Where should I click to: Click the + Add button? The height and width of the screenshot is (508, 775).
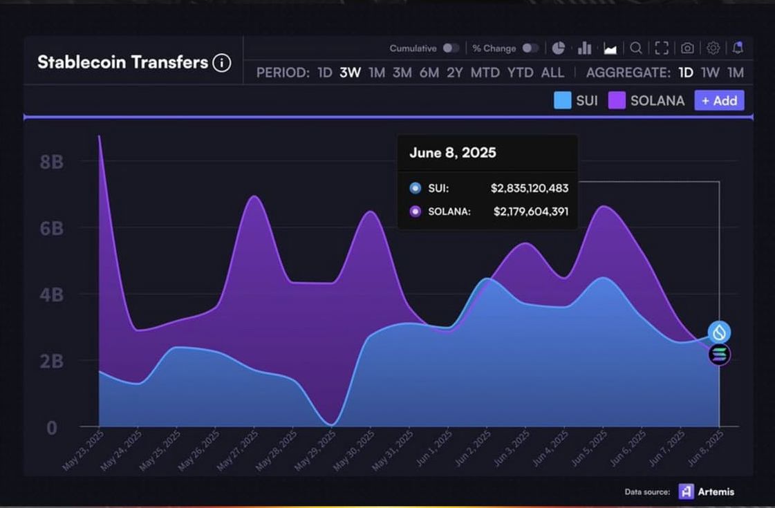(719, 100)
